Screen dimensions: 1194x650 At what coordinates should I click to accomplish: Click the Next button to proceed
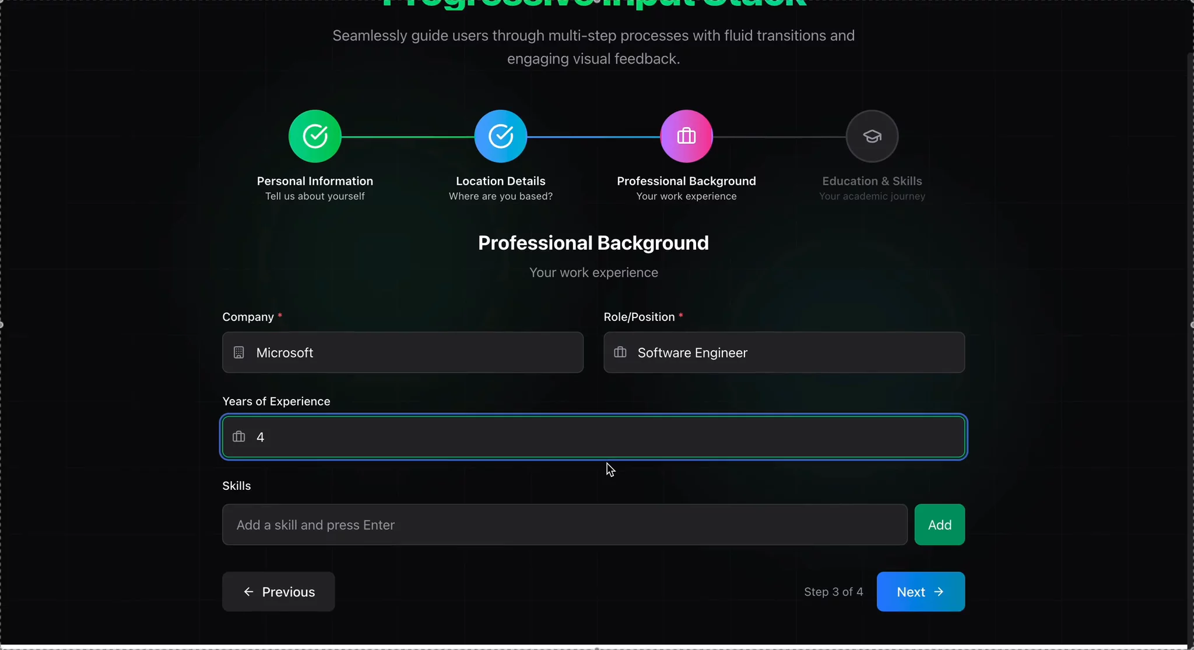coord(920,592)
